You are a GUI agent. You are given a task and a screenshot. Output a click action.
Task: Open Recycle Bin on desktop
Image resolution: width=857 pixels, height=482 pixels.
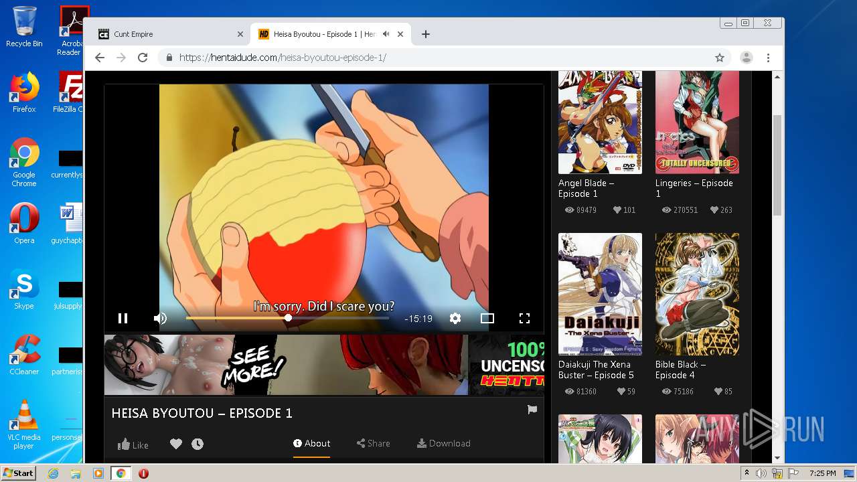click(24, 27)
